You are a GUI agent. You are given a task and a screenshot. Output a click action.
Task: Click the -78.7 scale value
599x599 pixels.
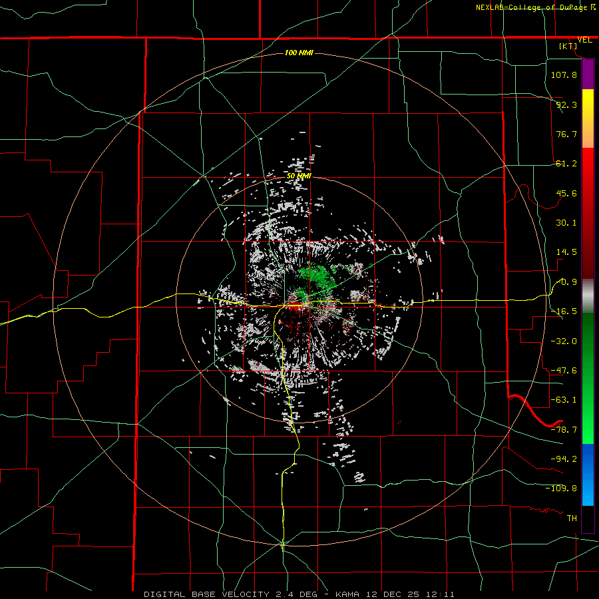click(564, 430)
